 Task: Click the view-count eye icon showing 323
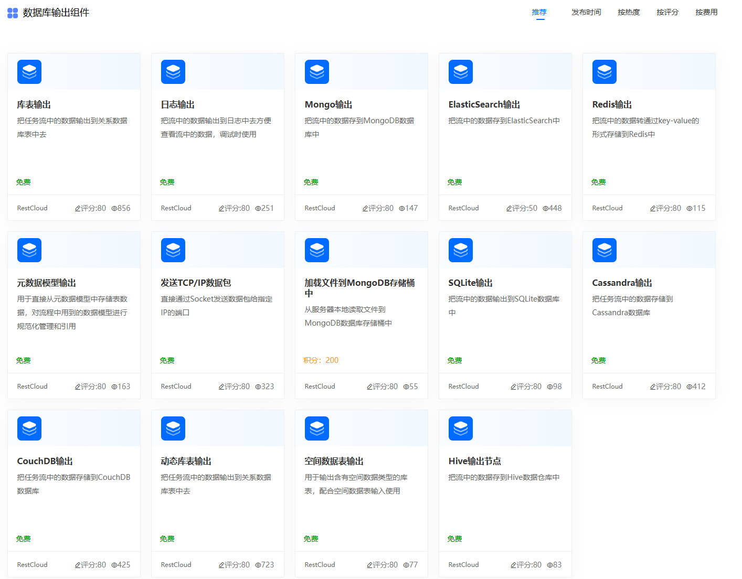tap(258, 387)
